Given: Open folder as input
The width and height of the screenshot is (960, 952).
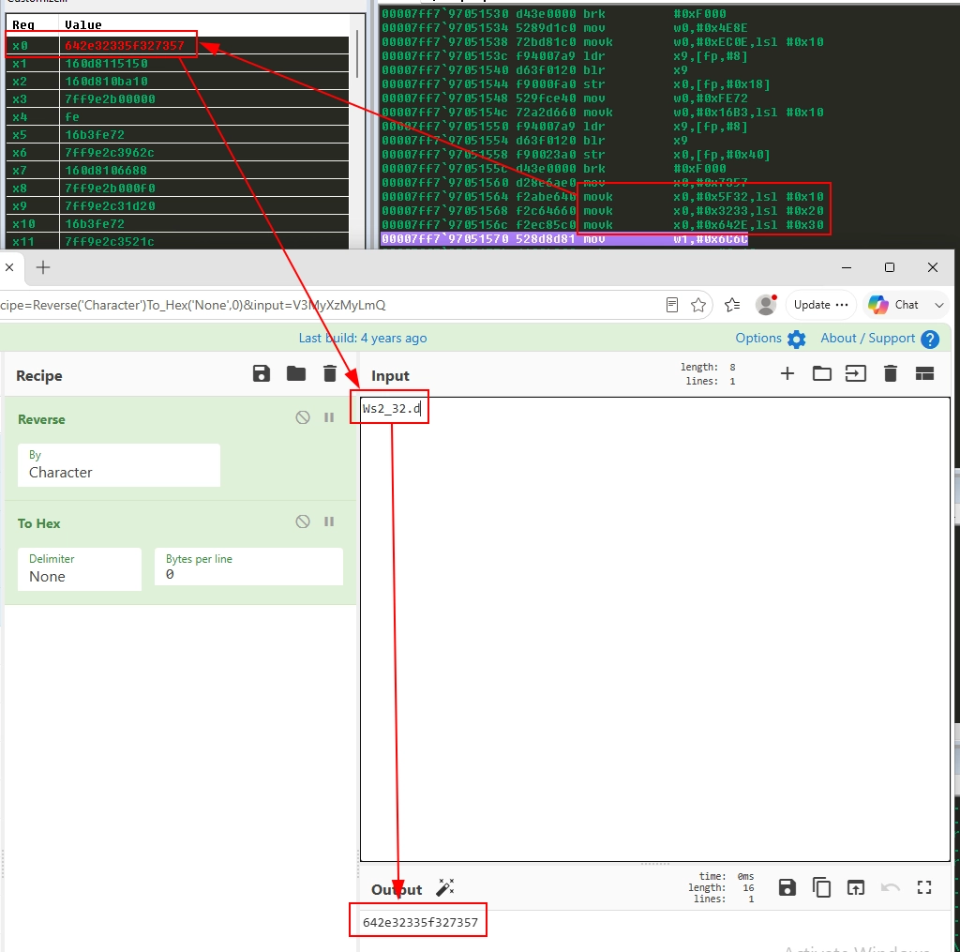Looking at the screenshot, I should pyautogui.click(x=821, y=373).
